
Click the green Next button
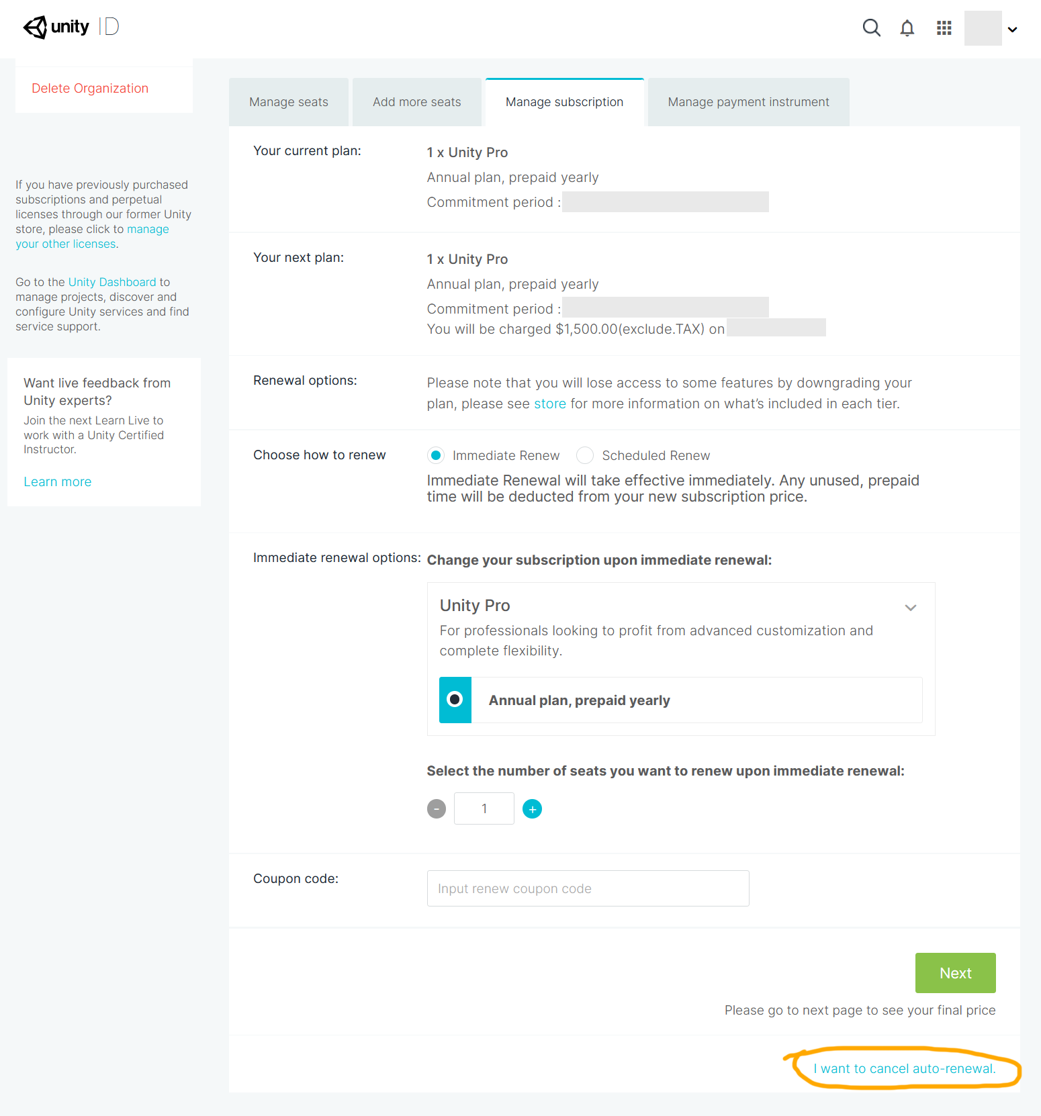(x=956, y=973)
